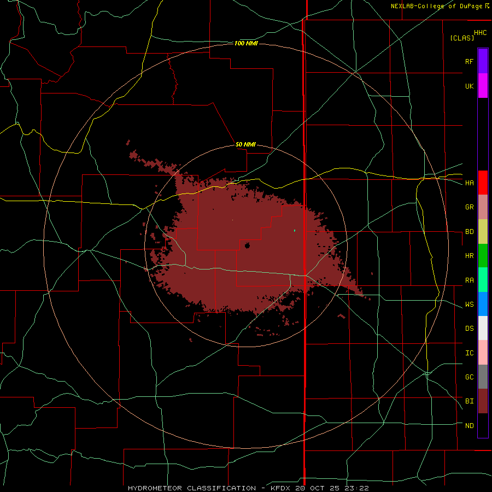Click the GC legend label

tap(469, 377)
